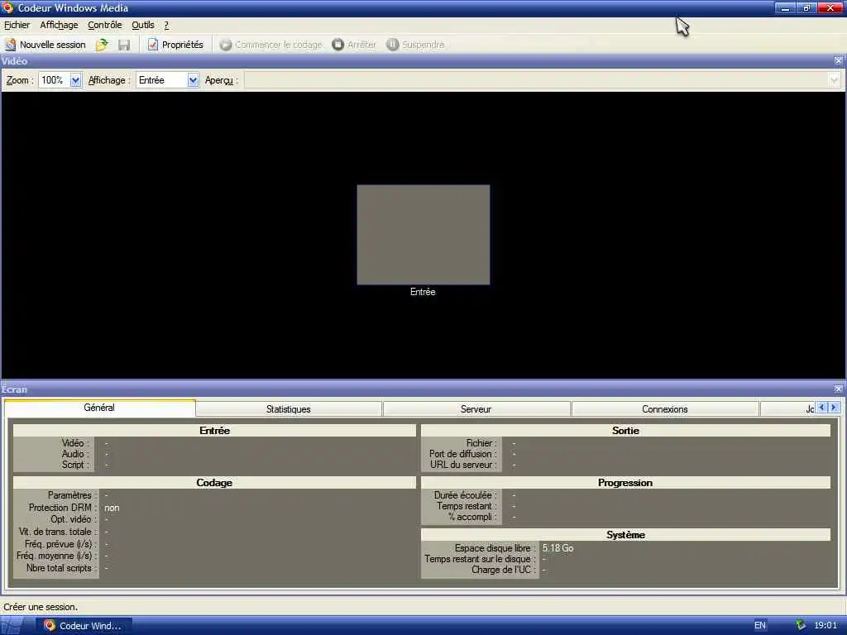Screen dimensions: 847x635
Task: Click the Progression section header
Action: tap(625, 482)
